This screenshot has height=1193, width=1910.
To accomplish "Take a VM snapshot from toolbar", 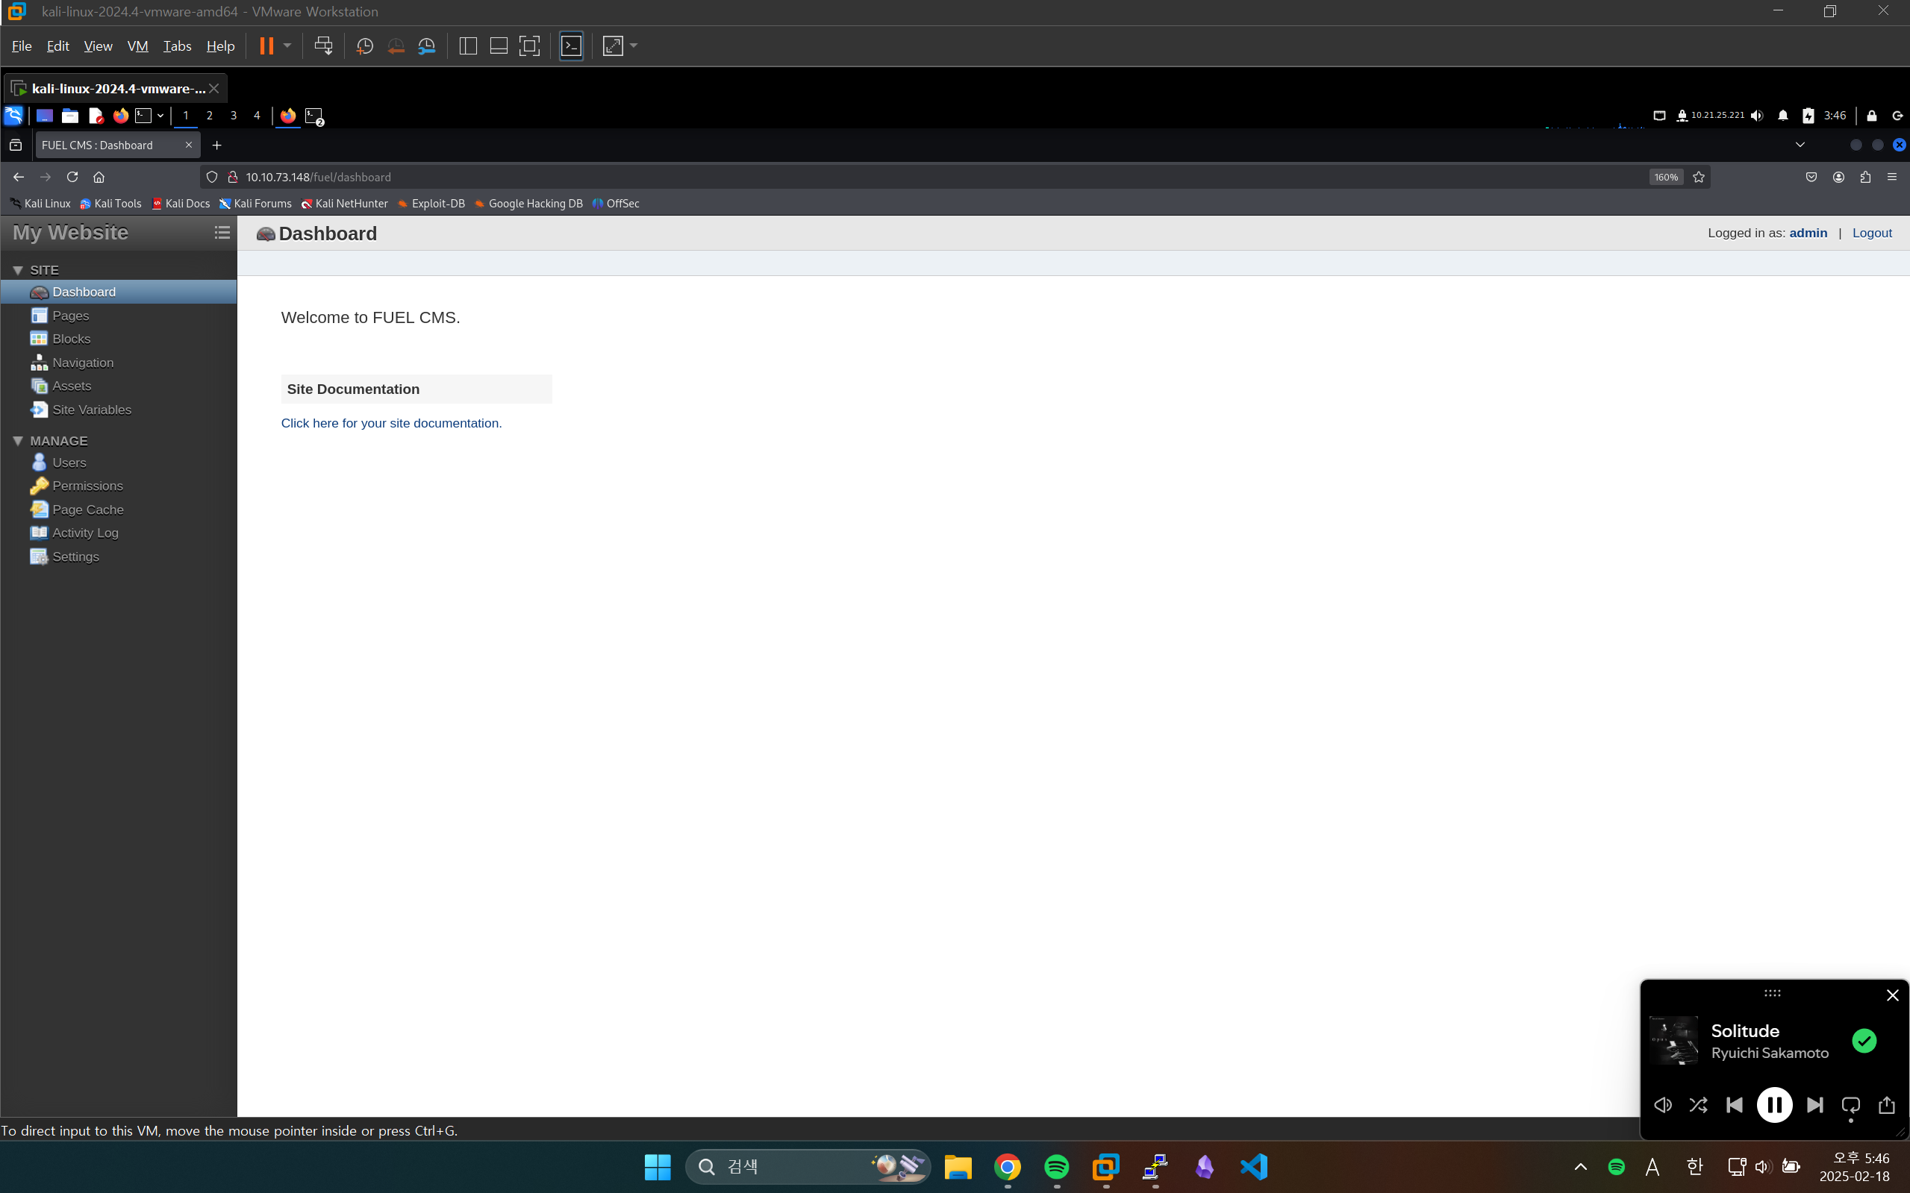I will coord(365,46).
